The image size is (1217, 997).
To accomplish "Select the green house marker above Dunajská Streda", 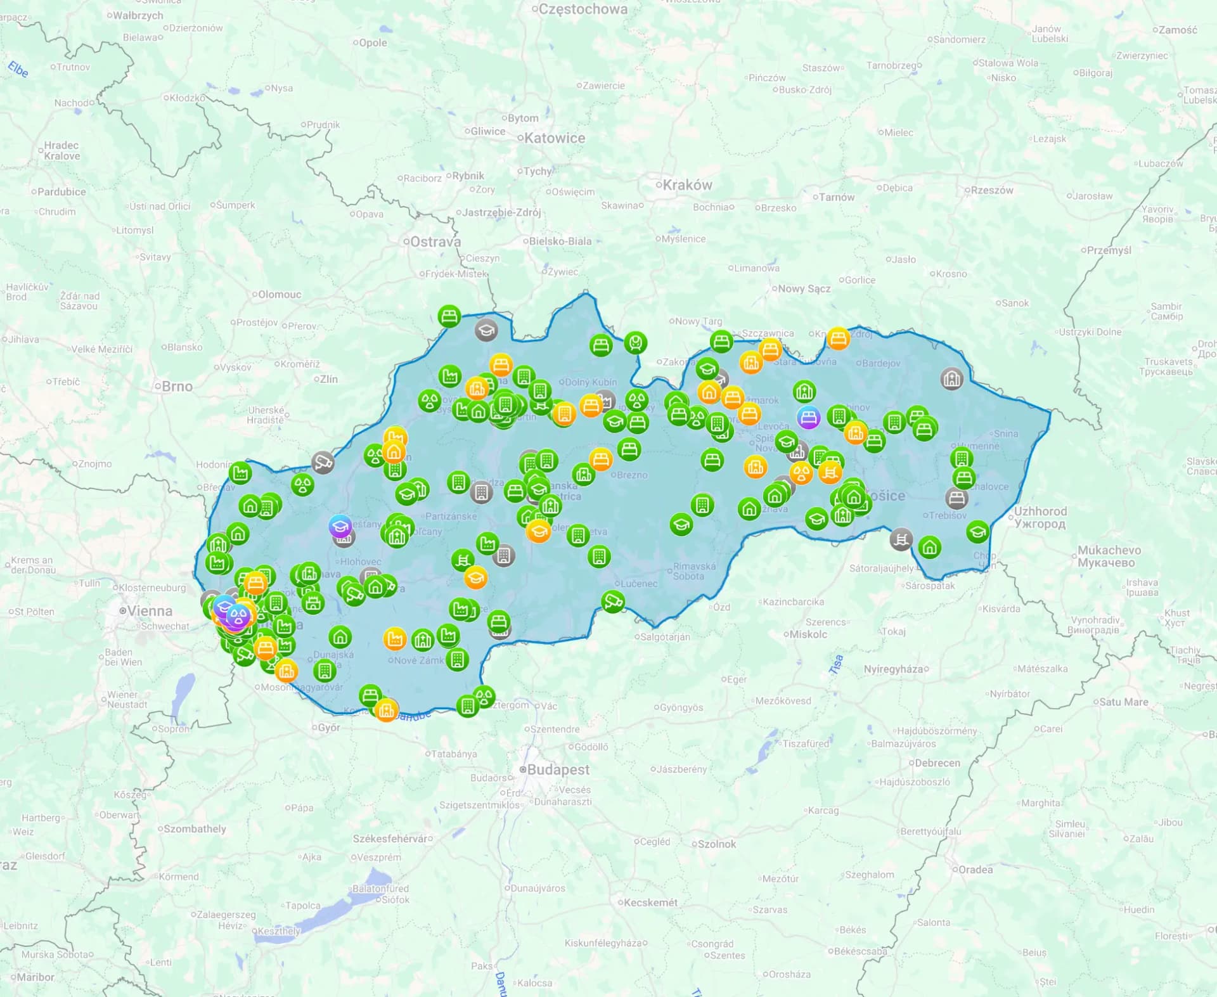I will point(340,636).
